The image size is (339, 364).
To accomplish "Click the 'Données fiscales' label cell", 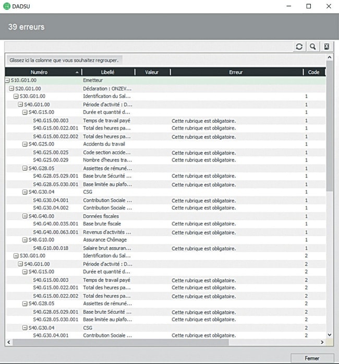I will (x=101, y=216).
